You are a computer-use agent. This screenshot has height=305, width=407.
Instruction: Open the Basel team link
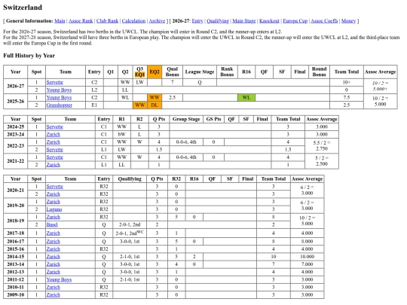(x=52, y=224)
